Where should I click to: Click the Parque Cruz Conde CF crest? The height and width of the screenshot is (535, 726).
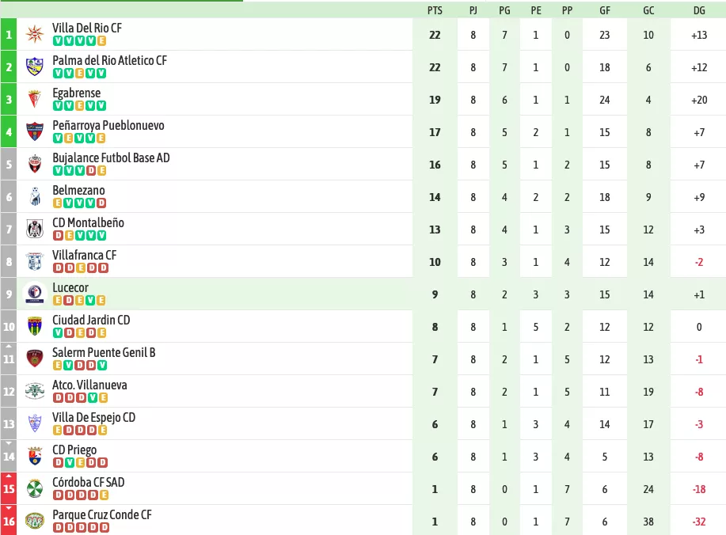click(x=35, y=521)
